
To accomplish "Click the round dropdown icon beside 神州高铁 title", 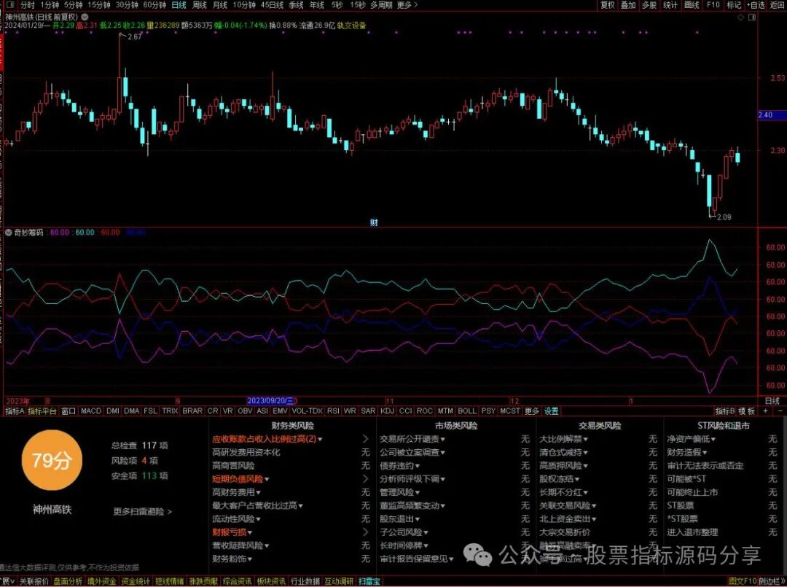I will 85,17.
